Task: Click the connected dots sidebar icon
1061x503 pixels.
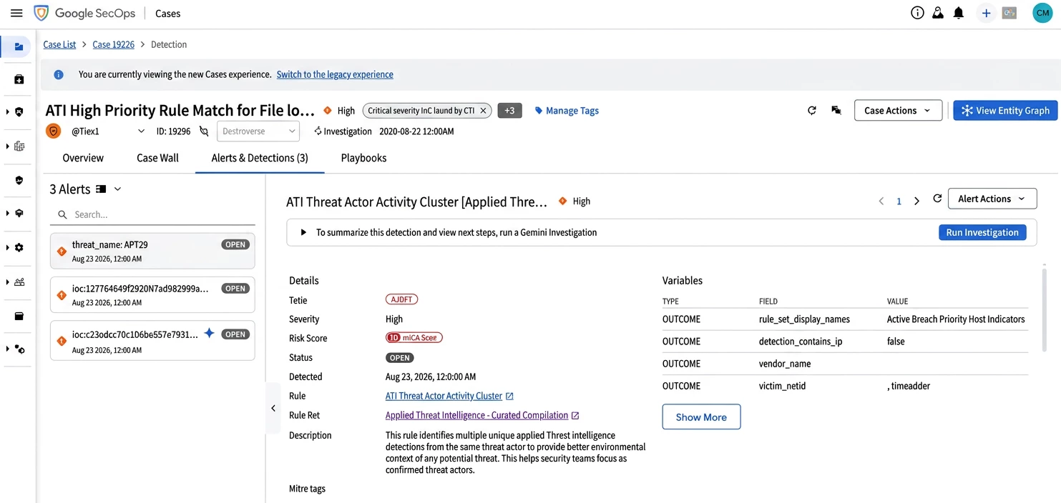Action: click(19, 349)
